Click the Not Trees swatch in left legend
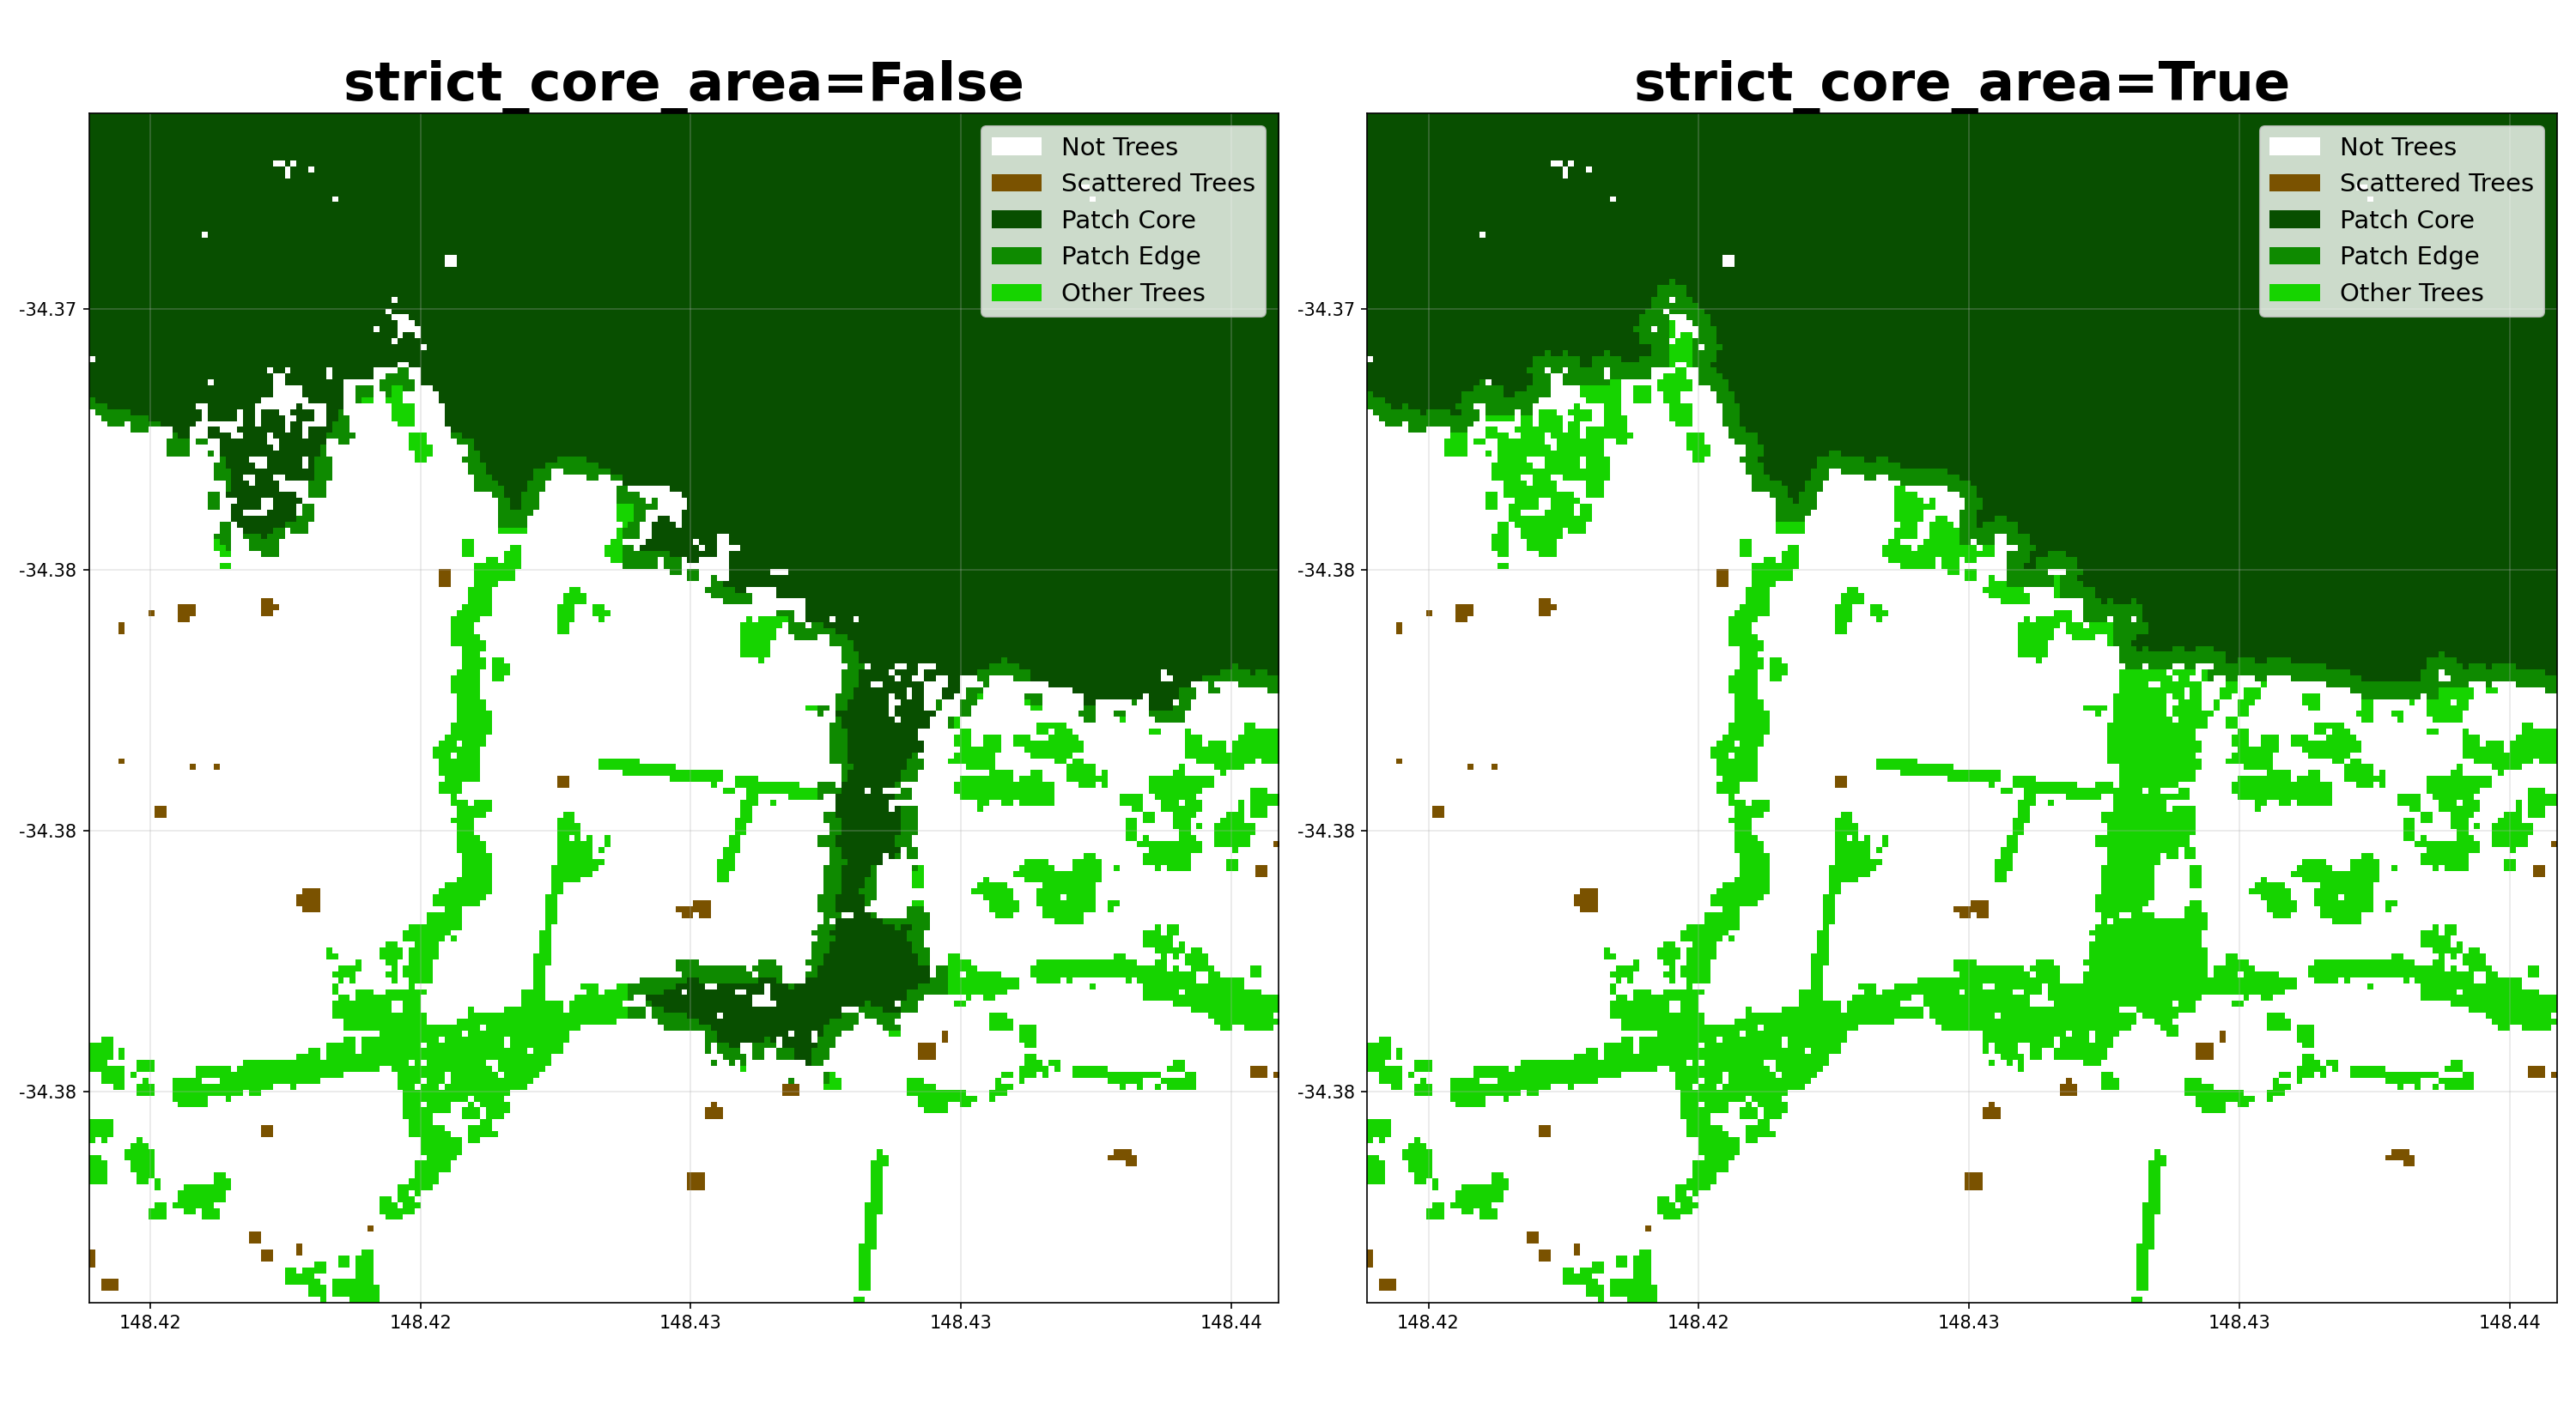This screenshot has width=2576, height=1416. 1016,147
